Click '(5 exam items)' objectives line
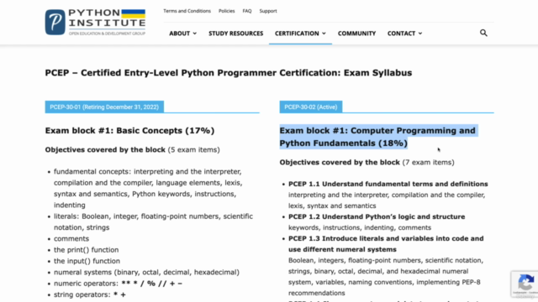 (x=133, y=149)
